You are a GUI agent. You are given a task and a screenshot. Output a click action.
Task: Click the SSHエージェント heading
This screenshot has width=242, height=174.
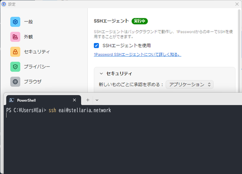pos(111,21)
